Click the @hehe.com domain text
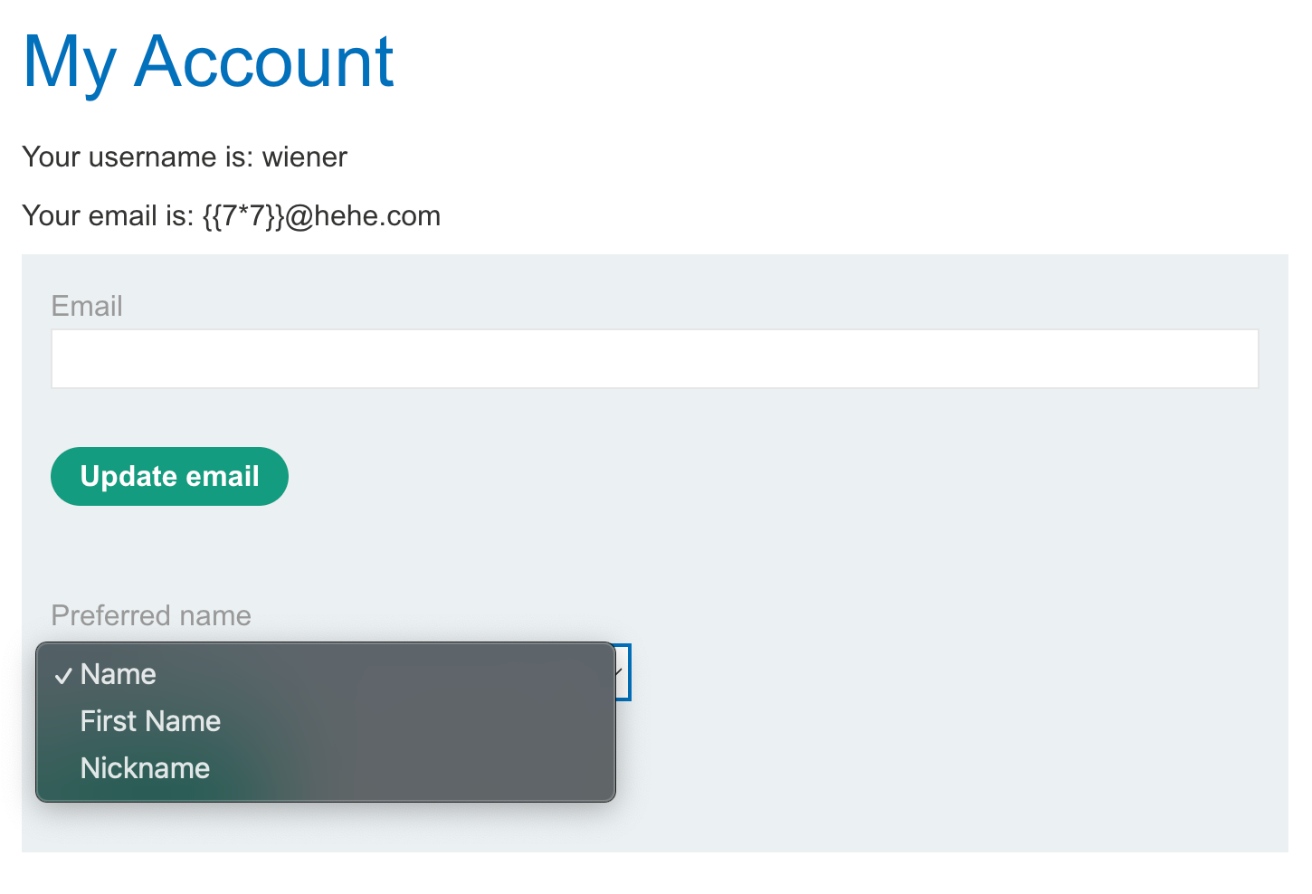The image size is (1312, 894). click(x=363, y=215)
